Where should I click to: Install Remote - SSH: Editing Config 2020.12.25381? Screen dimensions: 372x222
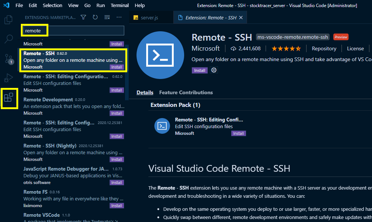[x=117, y=136]
